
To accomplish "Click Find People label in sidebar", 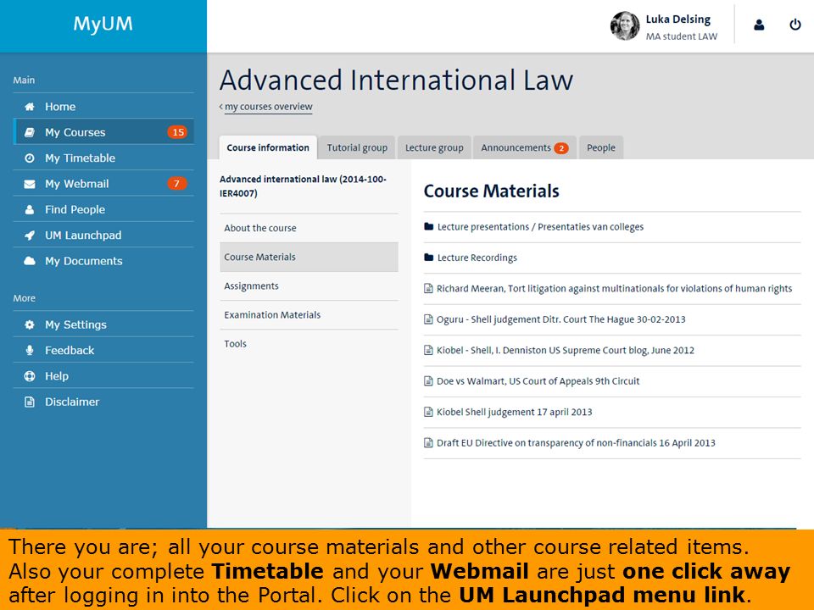I will click(x=75, y=209).
